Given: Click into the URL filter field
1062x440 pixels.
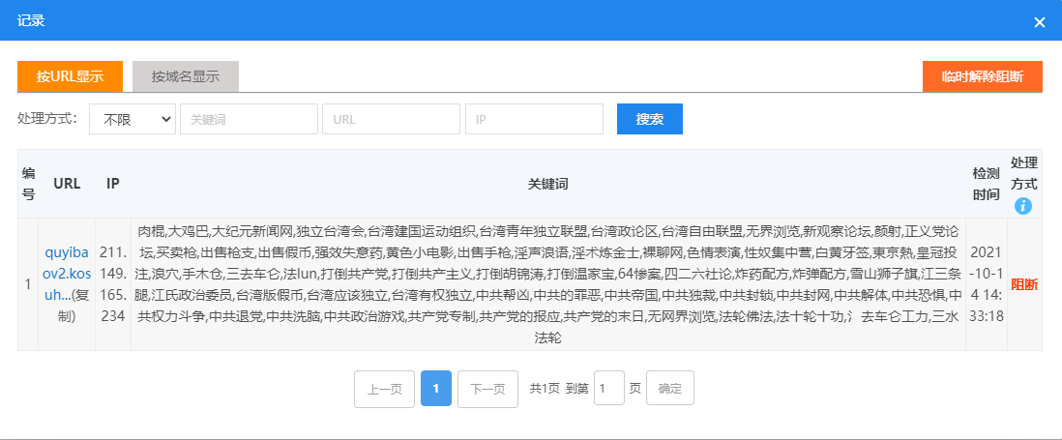Looking at the screenshot, I should 391,119.
